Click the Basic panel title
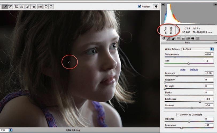Screen dimensions: 217x133 tap(187, 42)
